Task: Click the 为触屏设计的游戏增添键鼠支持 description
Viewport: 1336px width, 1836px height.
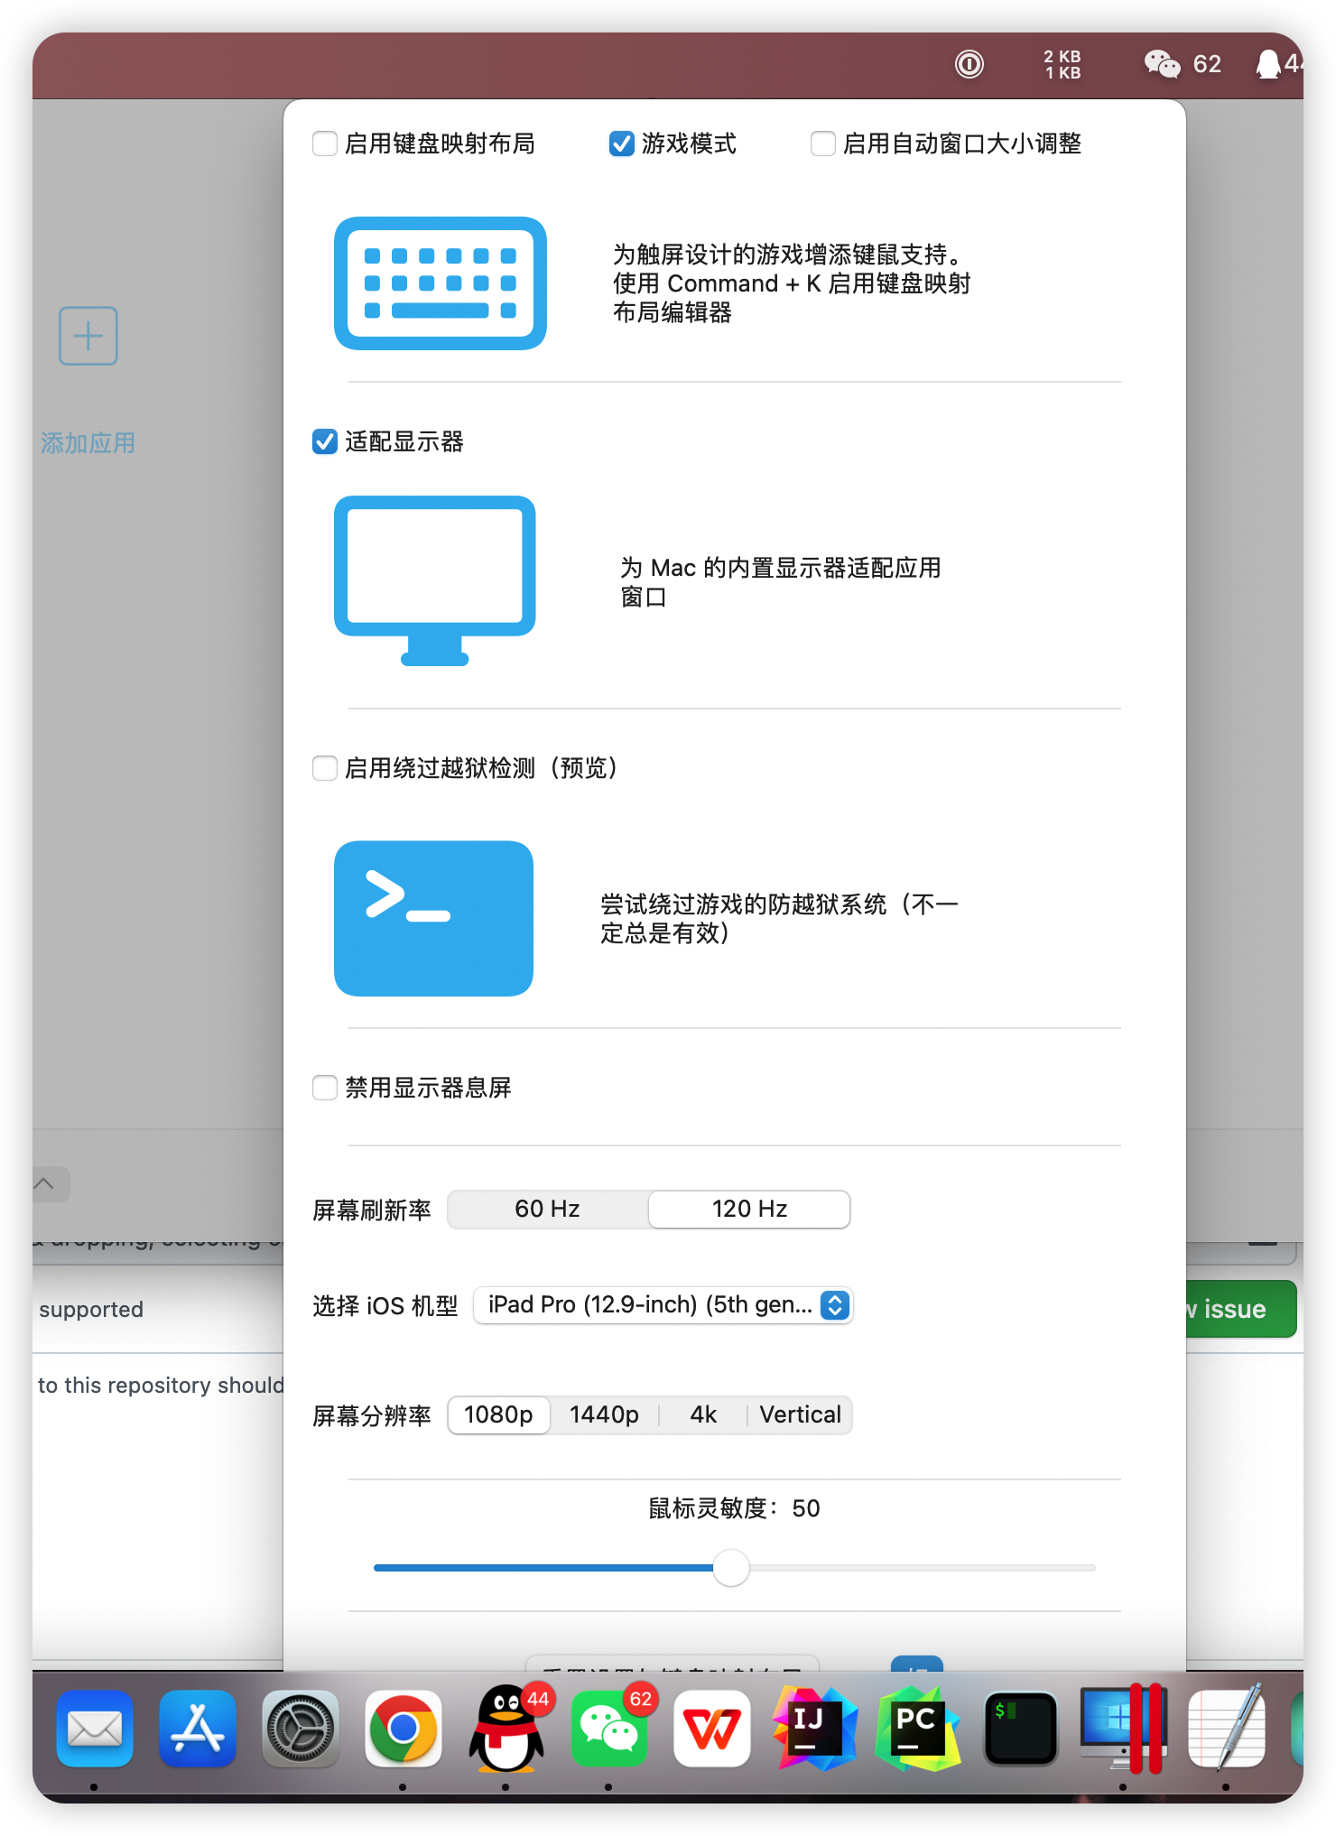Action: (x=792, y=283)
